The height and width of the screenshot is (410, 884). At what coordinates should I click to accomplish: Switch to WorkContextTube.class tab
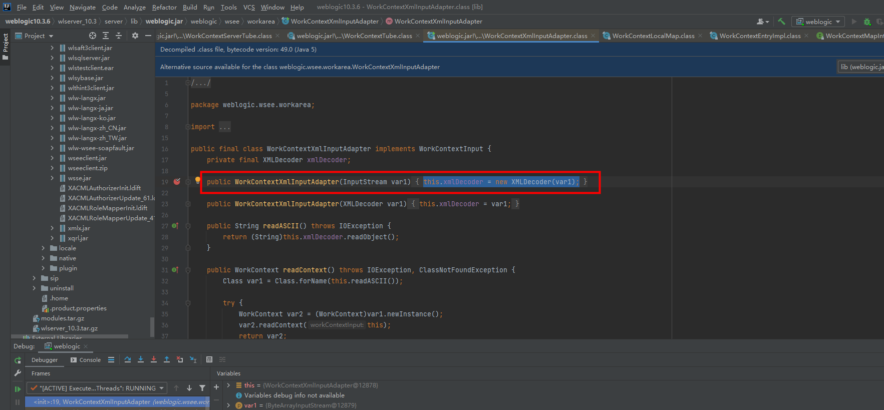pyautogui.click(x=354, y=36)
